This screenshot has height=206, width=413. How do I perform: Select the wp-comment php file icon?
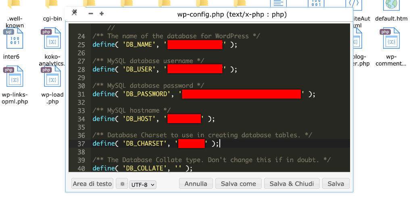pos(390,38)
